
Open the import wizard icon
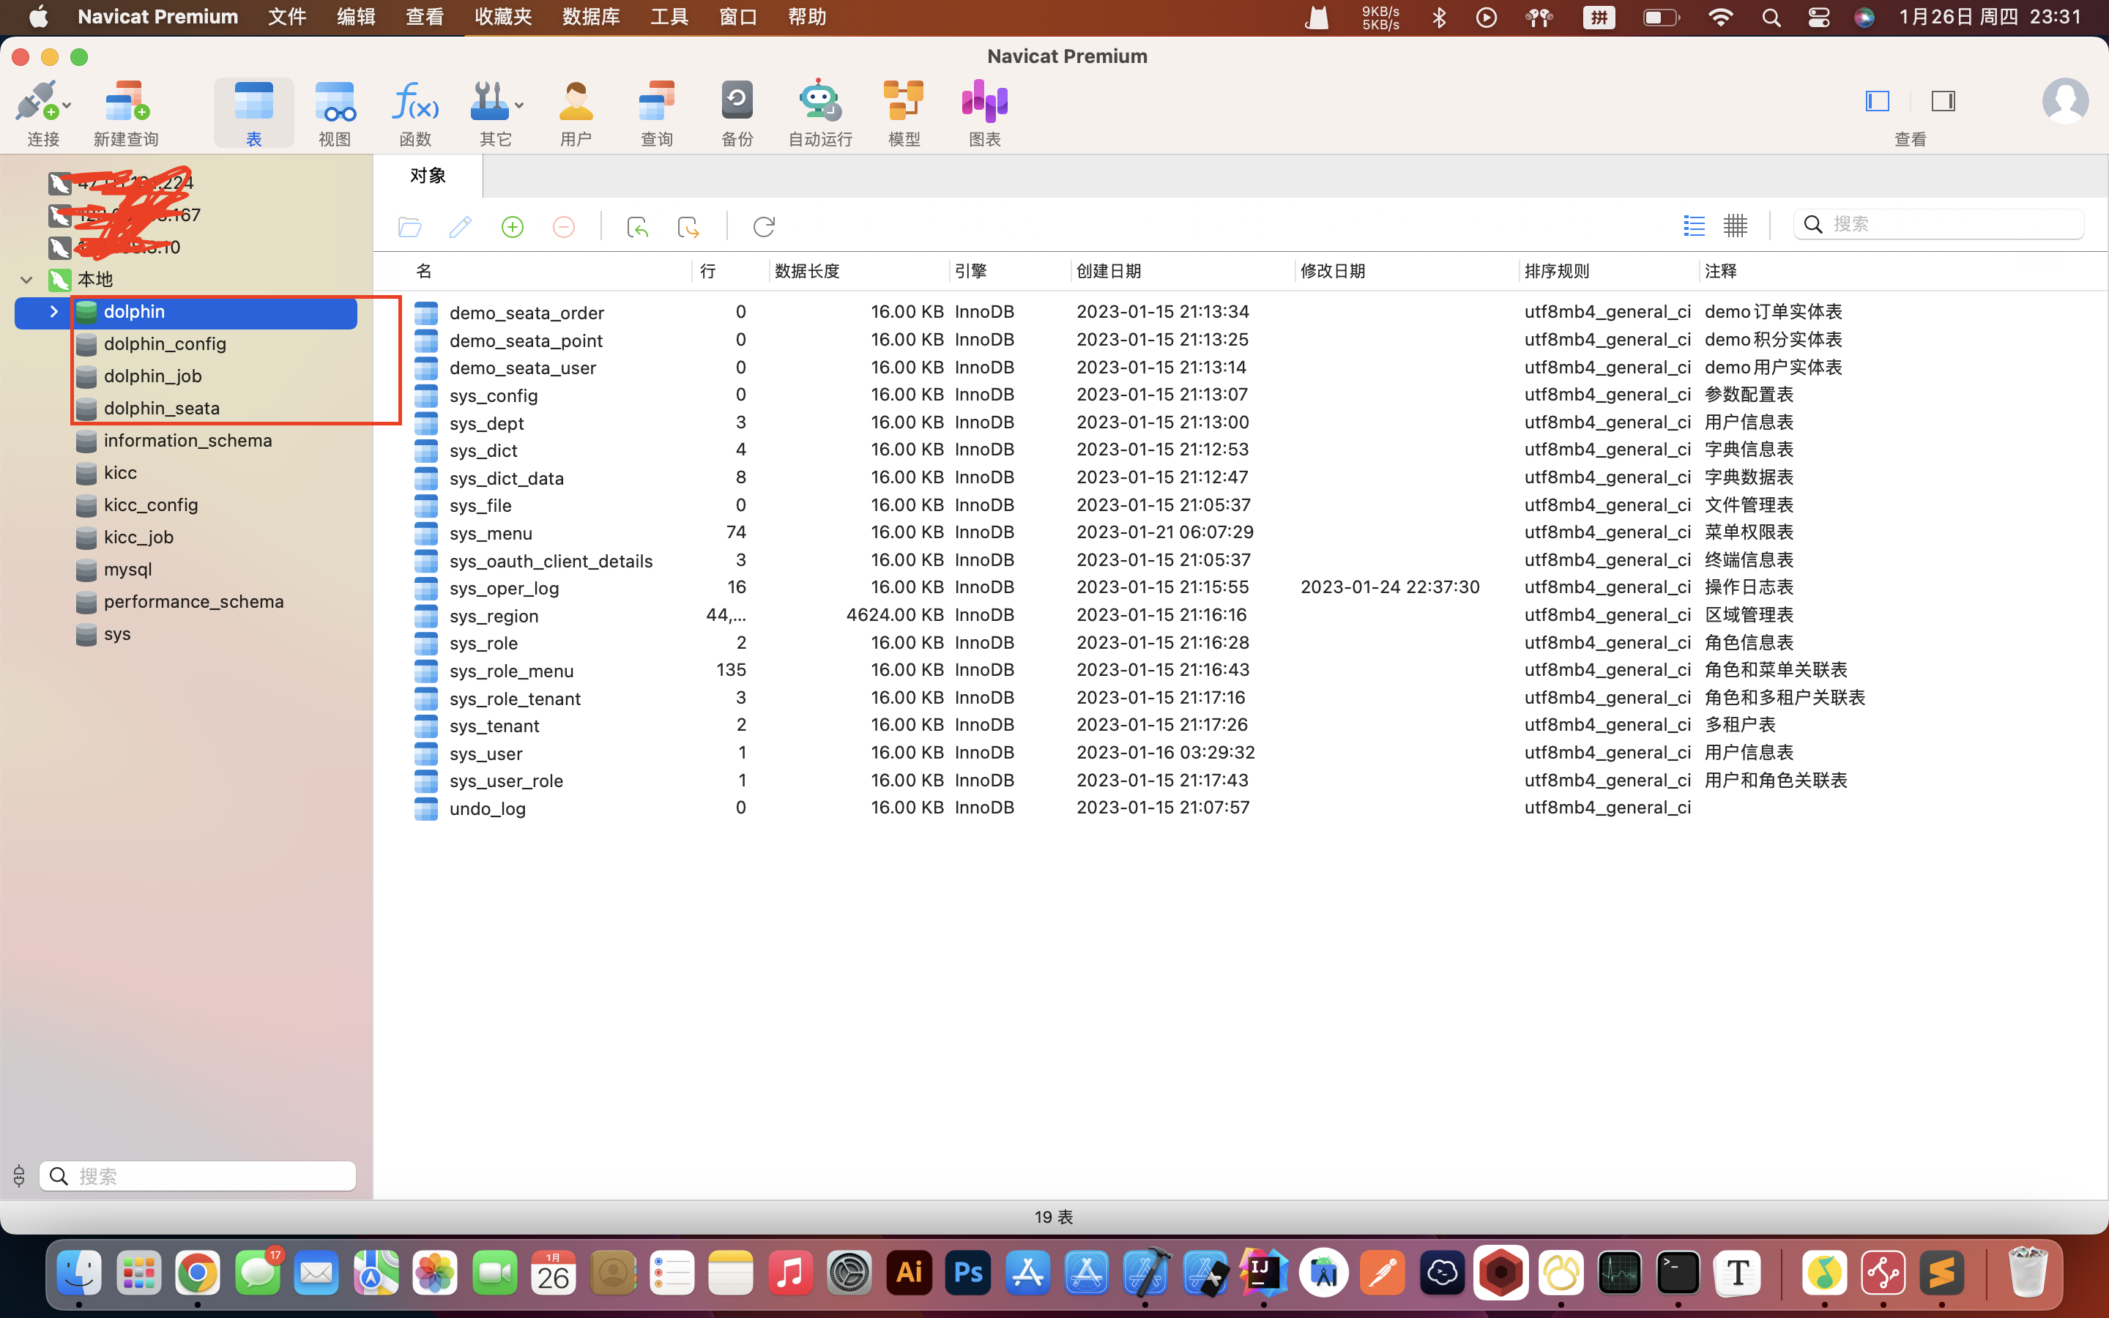pos(637,228)
